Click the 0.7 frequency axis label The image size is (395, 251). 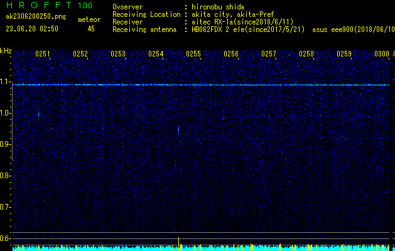coord(6,206)
